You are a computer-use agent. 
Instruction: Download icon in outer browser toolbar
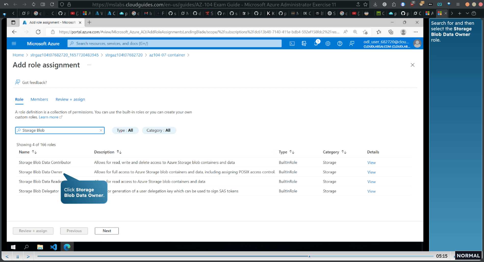[x=375, y=4]
